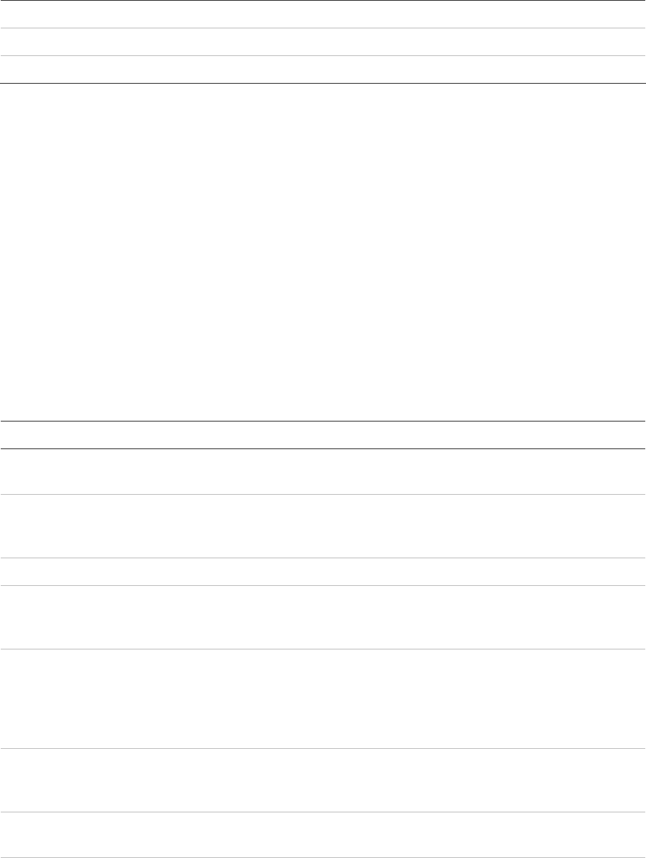Select the second empty body row of the lower table
Image resolution: width=646 pixels, height=858 pixels.
point(323,525)
